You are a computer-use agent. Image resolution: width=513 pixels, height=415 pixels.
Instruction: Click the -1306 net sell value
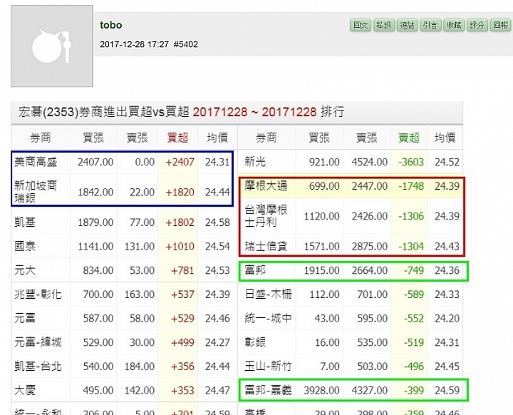click(x=411, y=216)
